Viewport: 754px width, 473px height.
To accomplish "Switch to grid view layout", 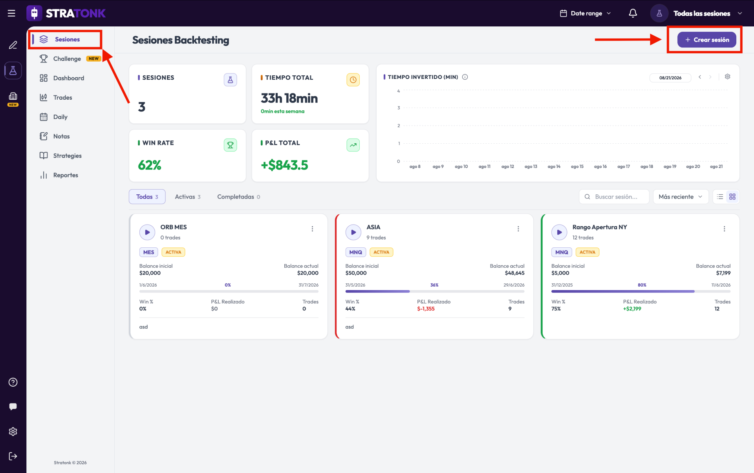I will coord(732,197).
